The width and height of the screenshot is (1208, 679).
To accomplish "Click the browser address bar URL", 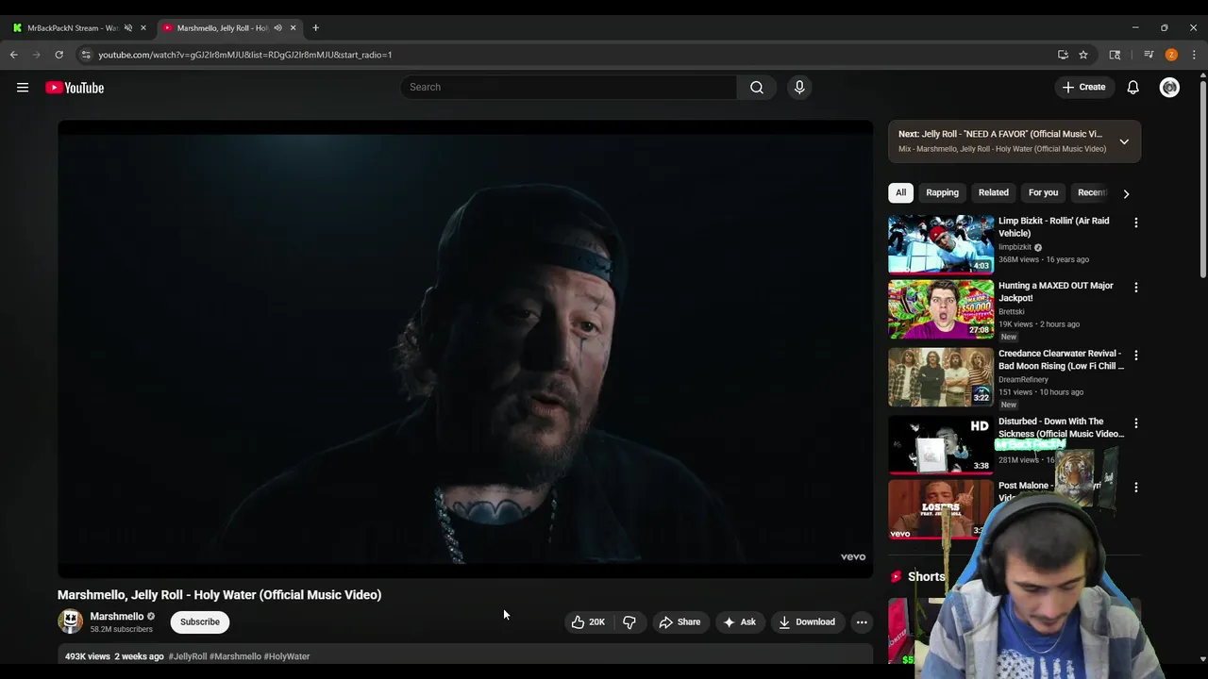I will [245, 55].
